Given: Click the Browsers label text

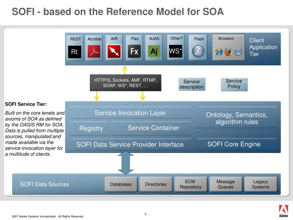Looking at the screenshot, I should click(x=226, y=38).
